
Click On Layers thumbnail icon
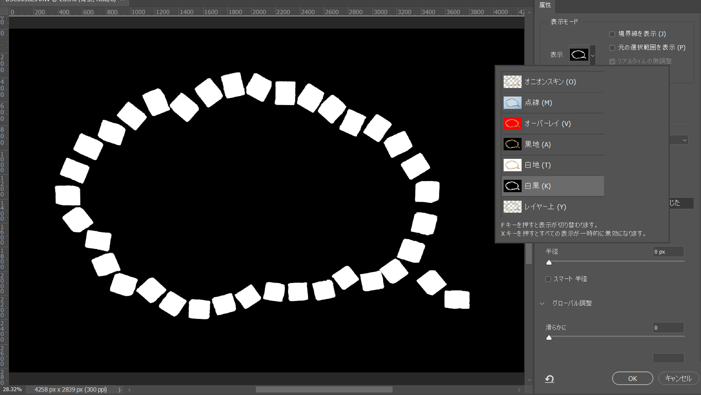513,207
